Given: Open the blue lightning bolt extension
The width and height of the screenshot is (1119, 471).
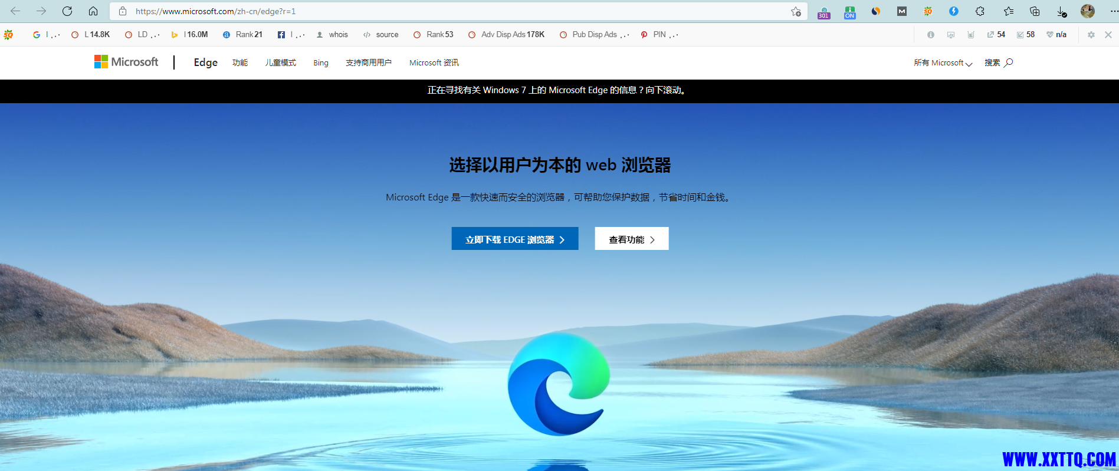Looking at the screenshot, I should coord(954,11).
